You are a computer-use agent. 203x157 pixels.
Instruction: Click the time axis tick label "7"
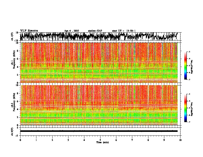[132, 140]
